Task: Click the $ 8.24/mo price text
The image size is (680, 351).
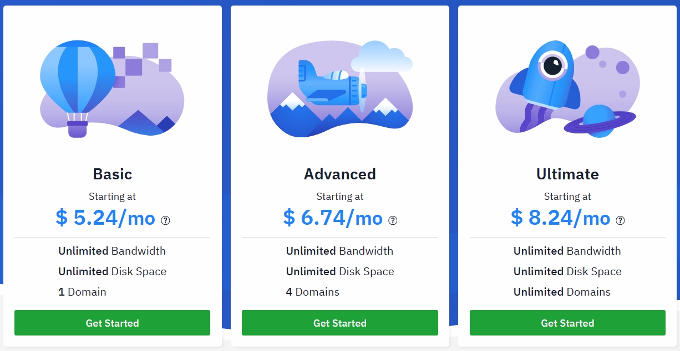Action: point(560,218)
